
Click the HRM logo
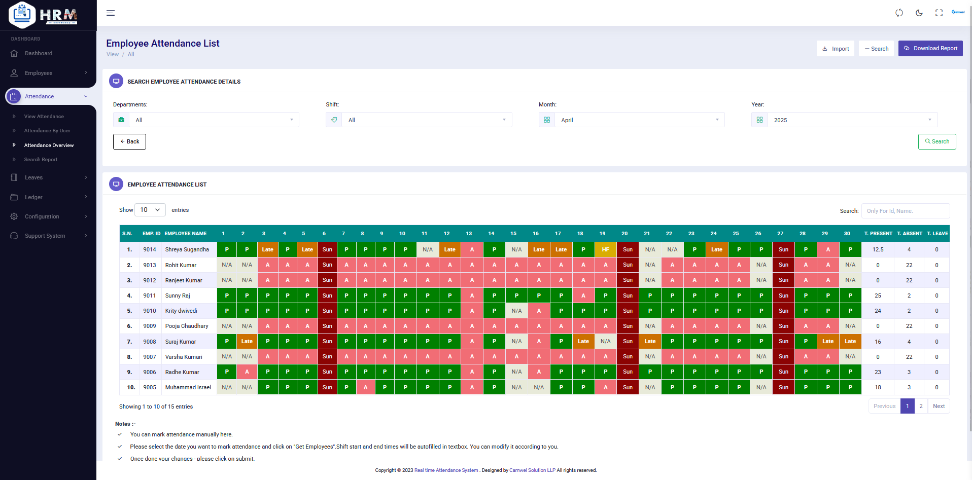coord(44,15)
